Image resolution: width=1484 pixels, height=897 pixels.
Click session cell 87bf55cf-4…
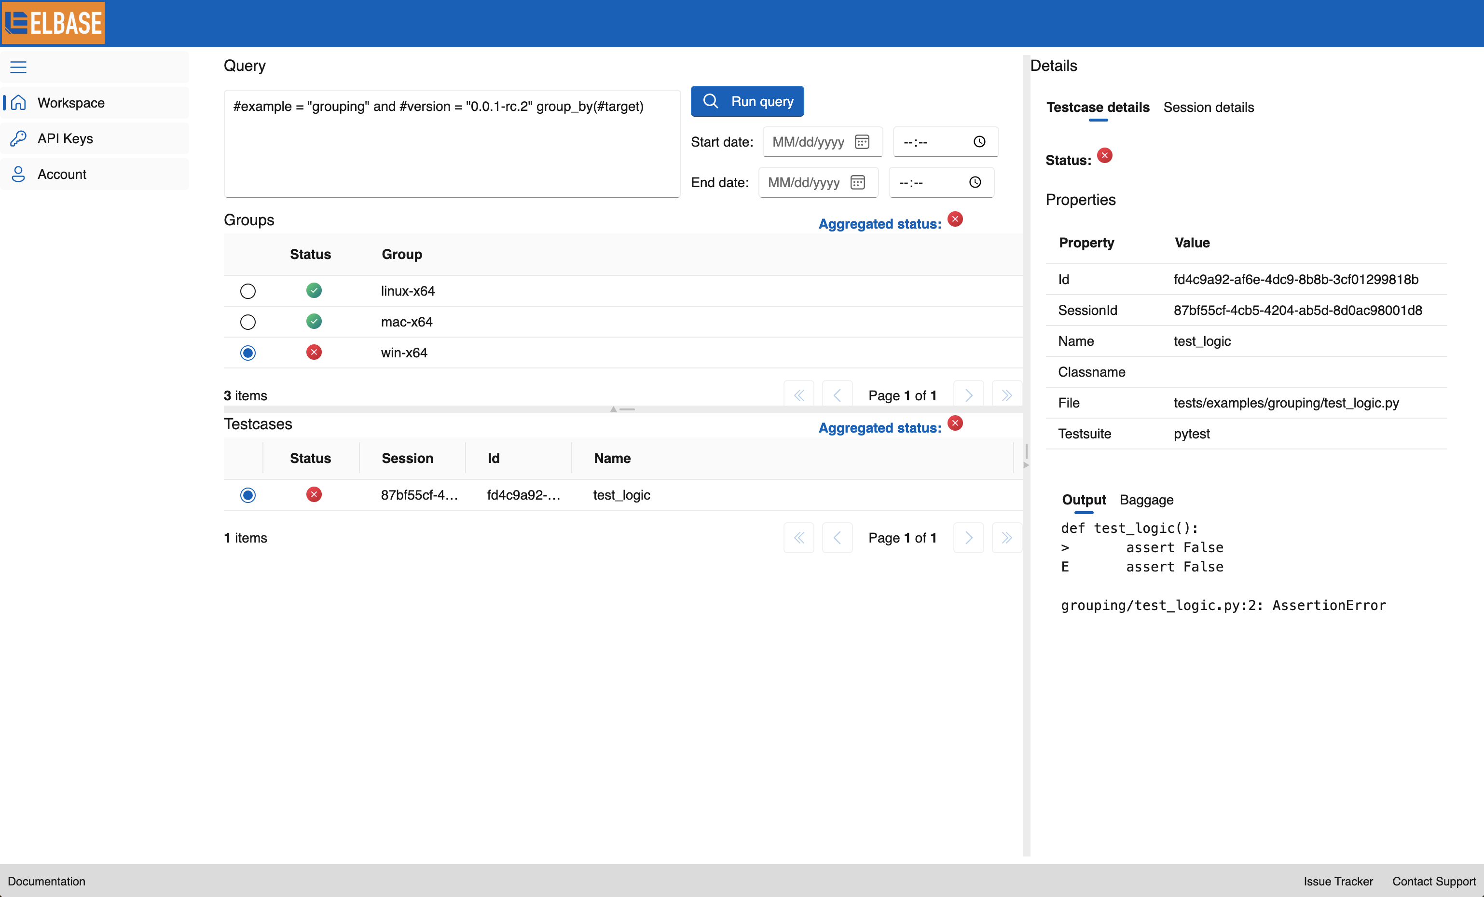tap(419, 495)
